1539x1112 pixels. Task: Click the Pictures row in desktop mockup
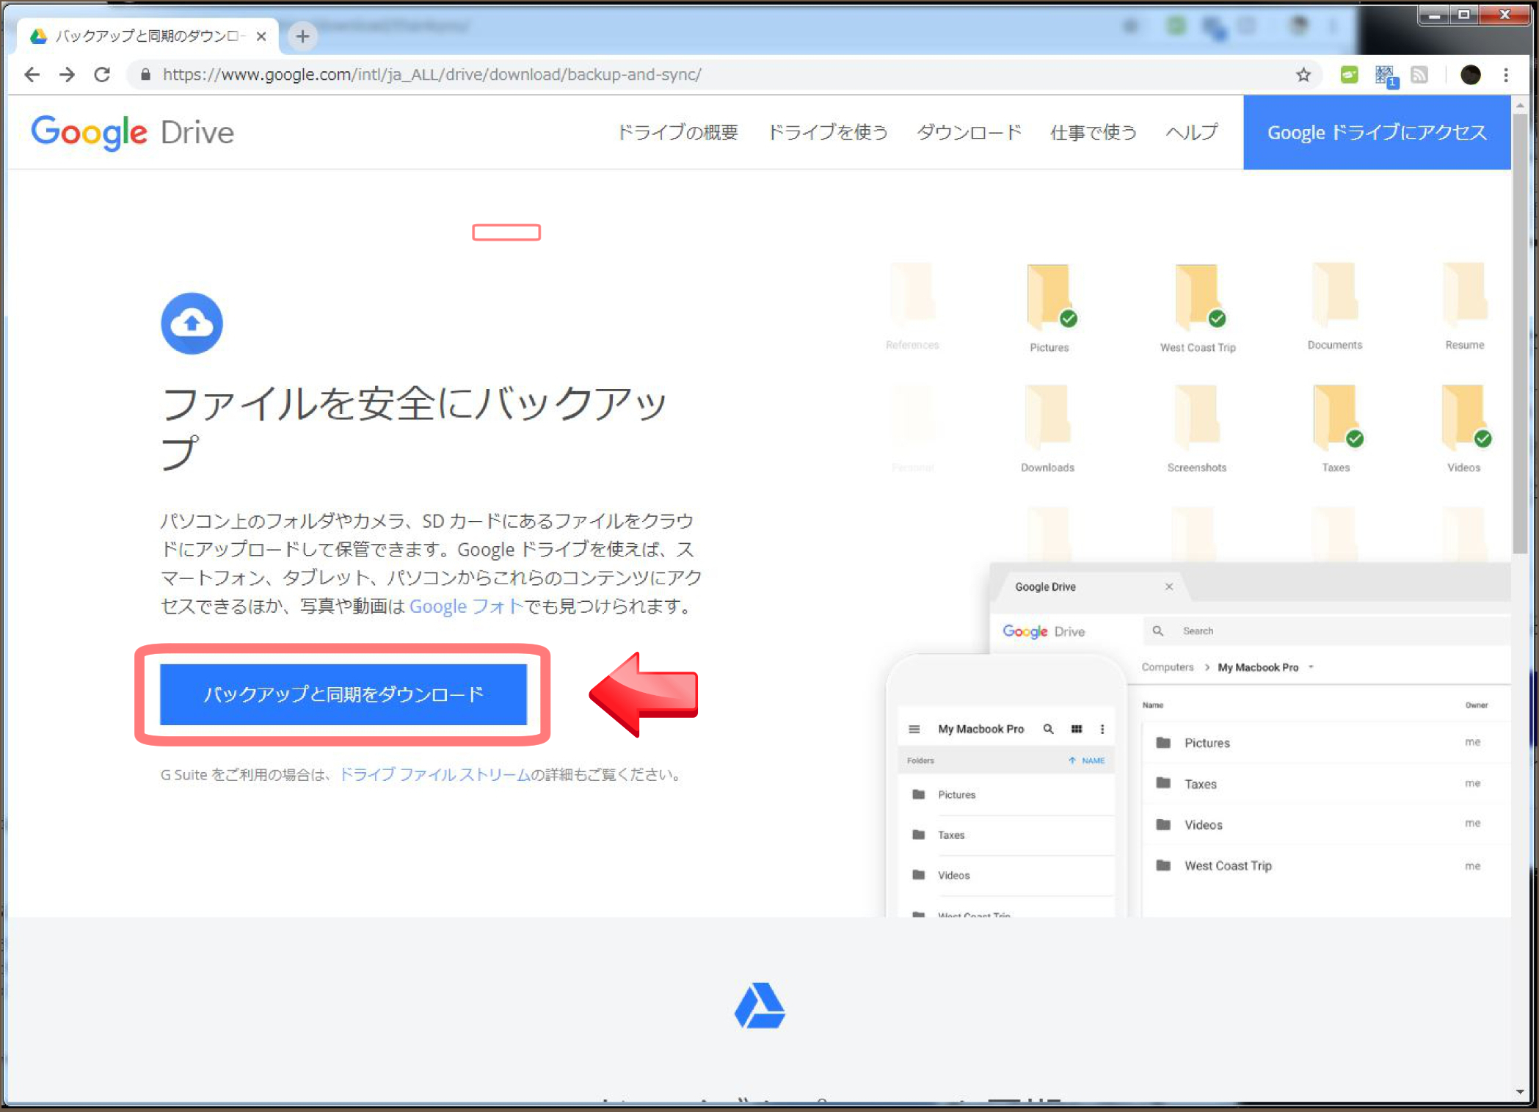pyautogui.click(x=1325, y=743)
